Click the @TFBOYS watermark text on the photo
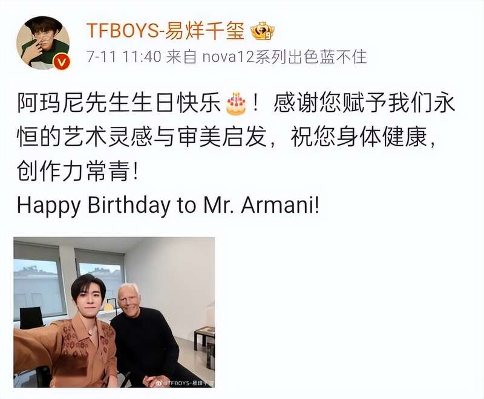The width and height of the screenshot is (484, 399). pyautogui.click(x=188, y=383)
